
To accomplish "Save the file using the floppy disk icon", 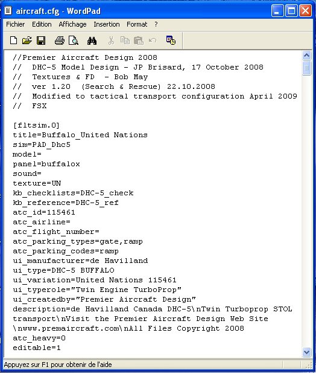I will (41, 41).
